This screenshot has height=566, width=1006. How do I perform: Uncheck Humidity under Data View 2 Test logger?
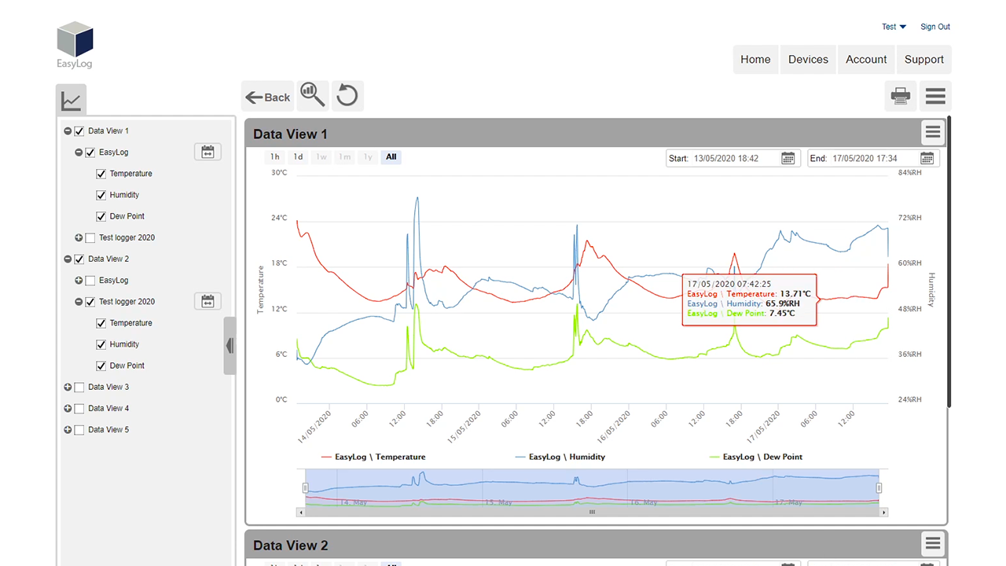pos(101,344)
